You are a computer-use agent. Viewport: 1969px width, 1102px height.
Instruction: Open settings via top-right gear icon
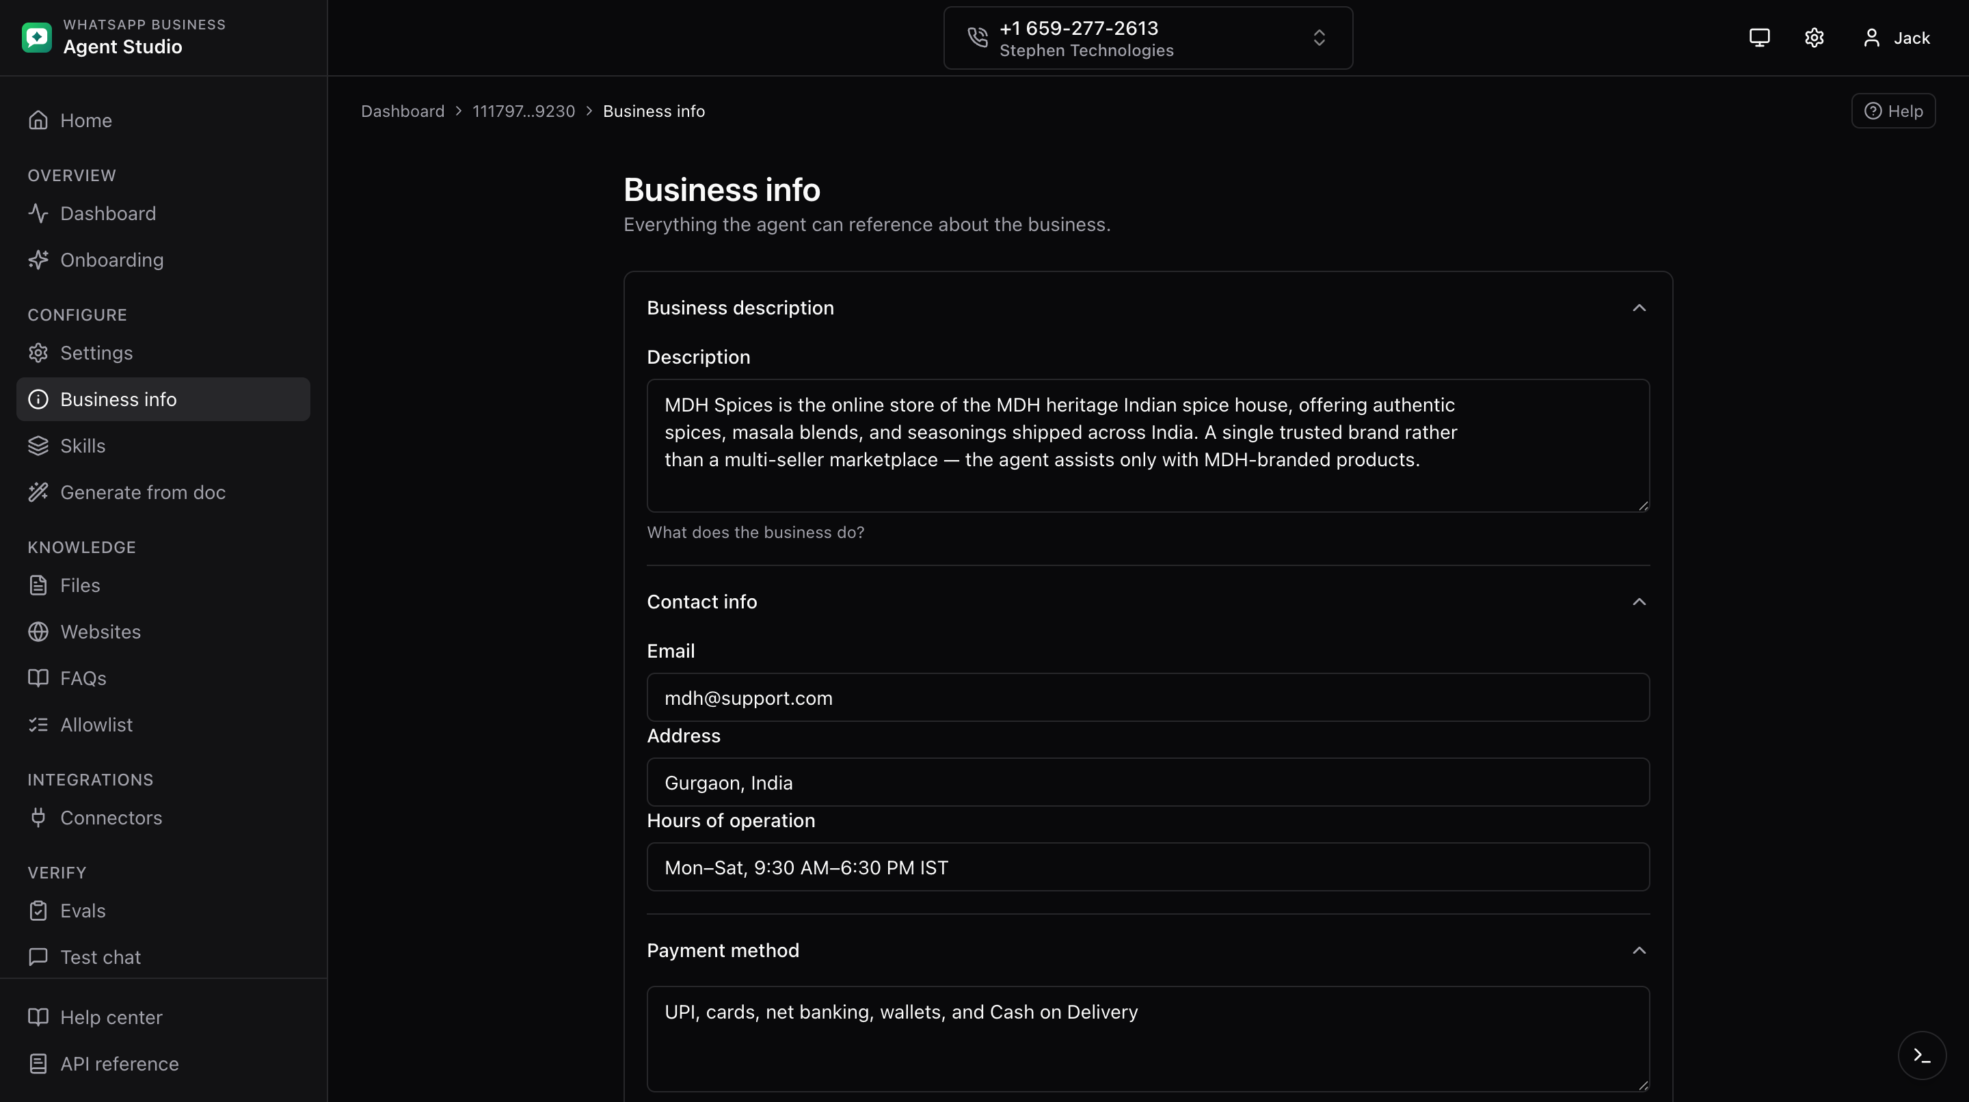tap(1814, 38)
